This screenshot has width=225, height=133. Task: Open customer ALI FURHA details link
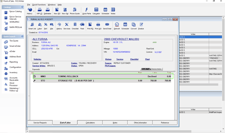(x=40, y=39)
